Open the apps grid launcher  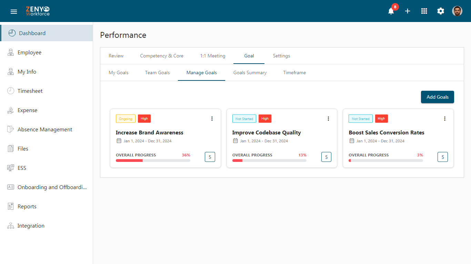click(x=424, y=11)
